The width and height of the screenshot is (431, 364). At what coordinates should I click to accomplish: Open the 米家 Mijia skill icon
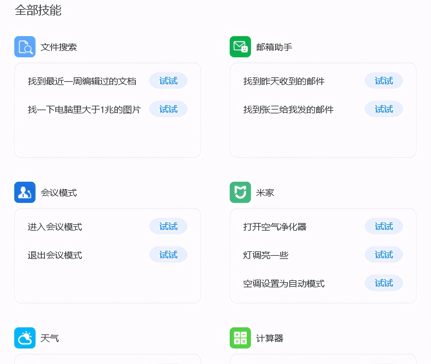coord(240,192)
